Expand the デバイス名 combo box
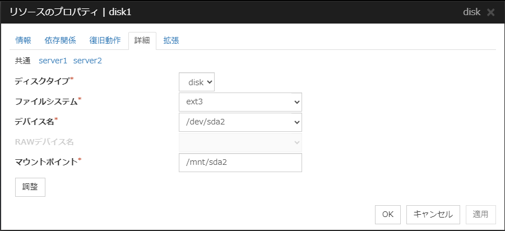The width and height of the screenshot is (505, 231). 240,122
